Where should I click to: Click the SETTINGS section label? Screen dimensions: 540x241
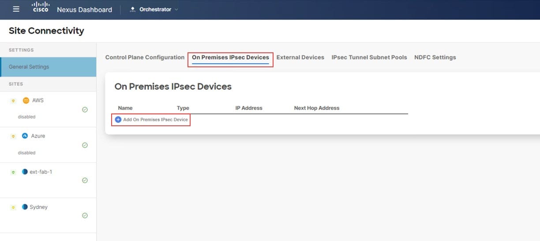(x=21, y=50)
